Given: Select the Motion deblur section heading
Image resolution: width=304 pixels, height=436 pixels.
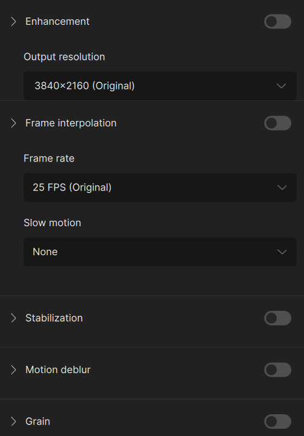Looking at the screenshot, I should point(58,370).
